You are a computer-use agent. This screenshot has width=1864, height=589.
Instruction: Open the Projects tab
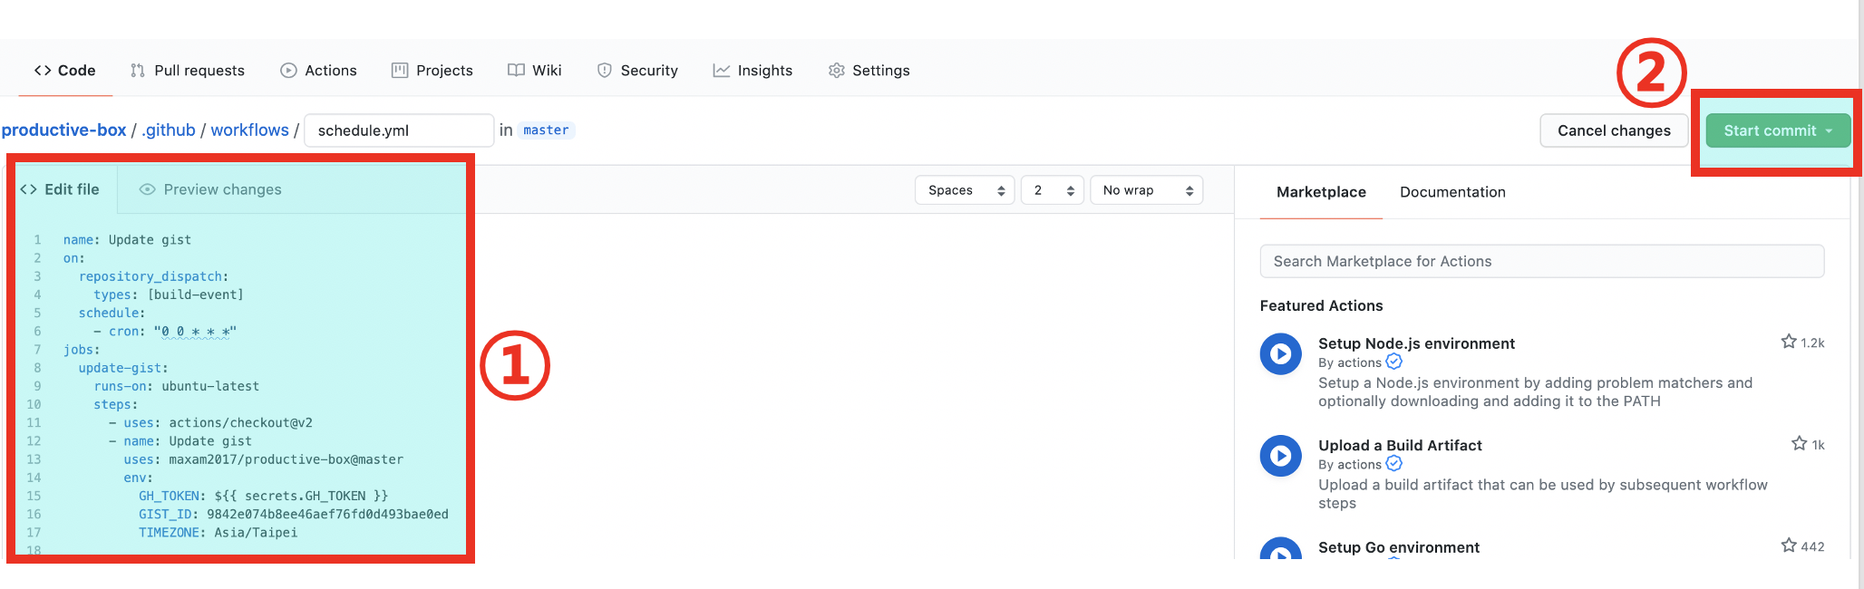click(x=432, y=71)
